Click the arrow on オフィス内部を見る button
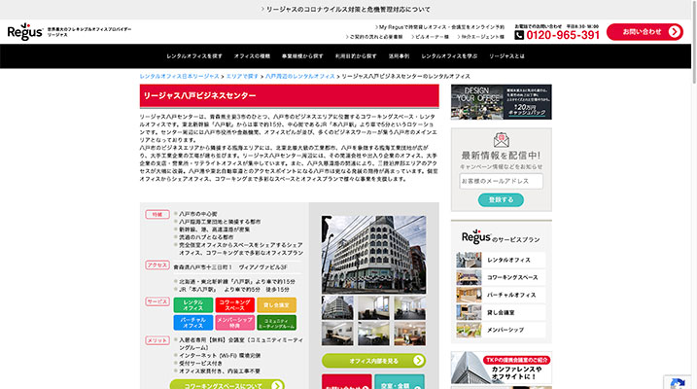The height and width of the screenshot is (389, 697). (418, 361)
